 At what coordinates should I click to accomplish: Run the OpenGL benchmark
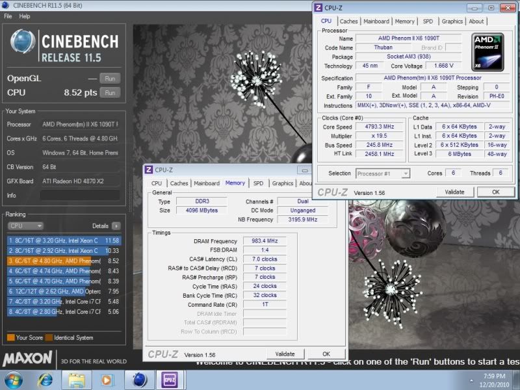(110, 79)
